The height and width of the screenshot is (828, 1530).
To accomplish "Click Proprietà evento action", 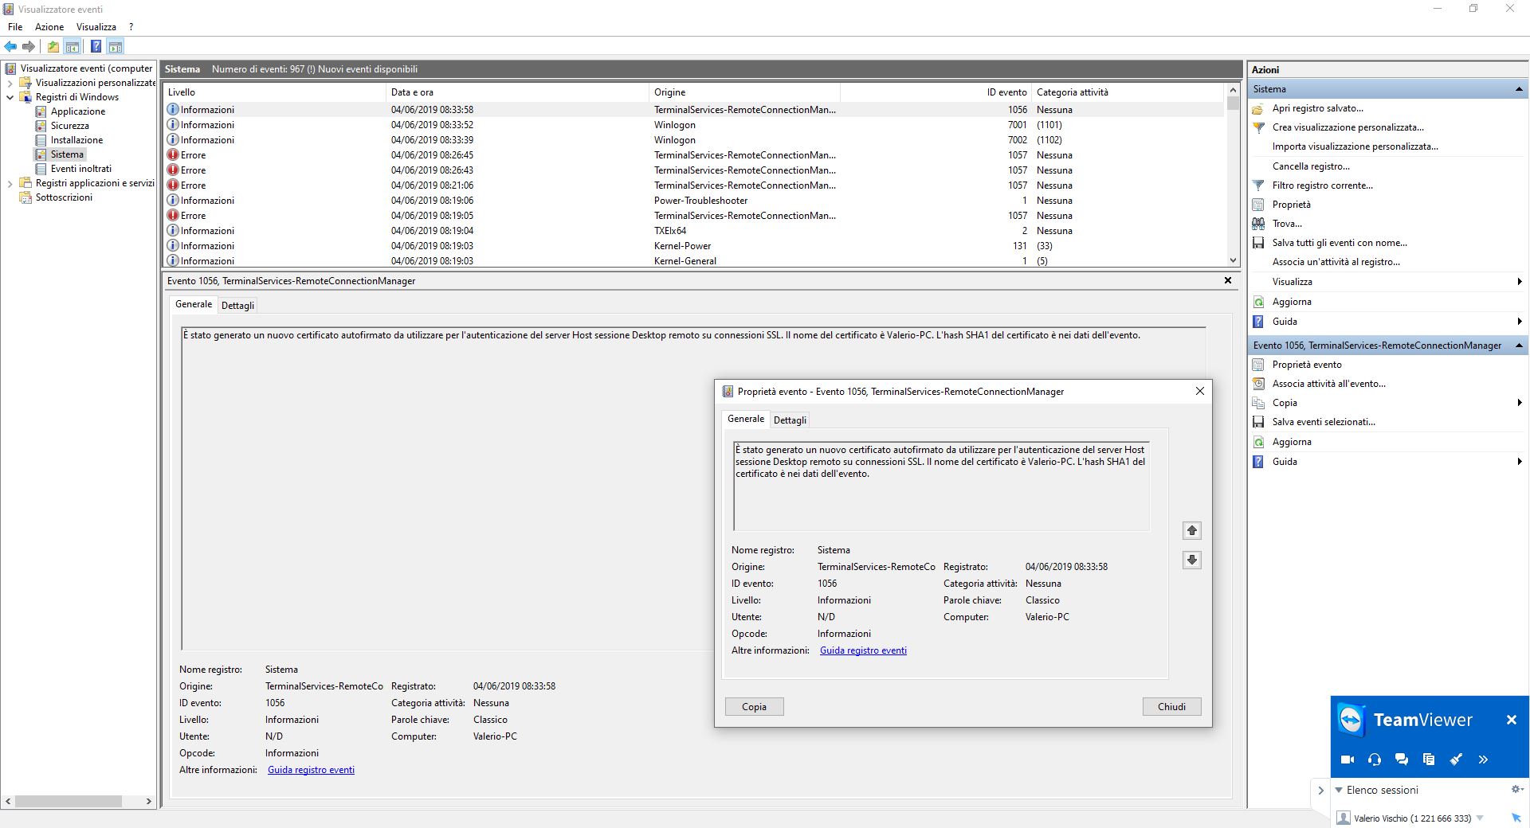I will pos(1307,365).
